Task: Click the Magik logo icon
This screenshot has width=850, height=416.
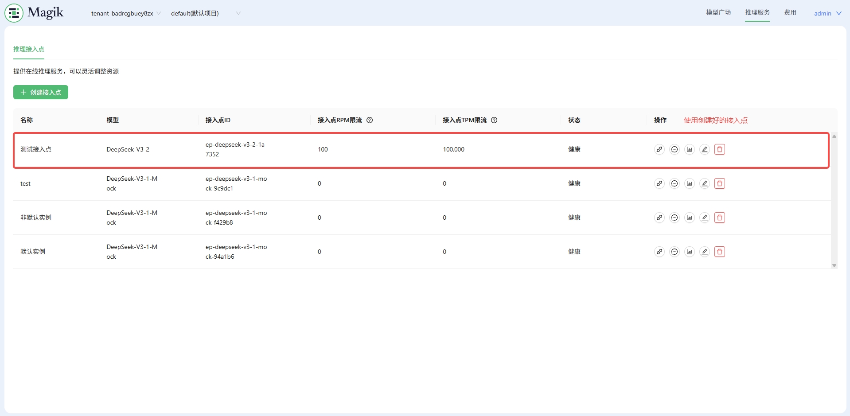Action: coord(14,13)
